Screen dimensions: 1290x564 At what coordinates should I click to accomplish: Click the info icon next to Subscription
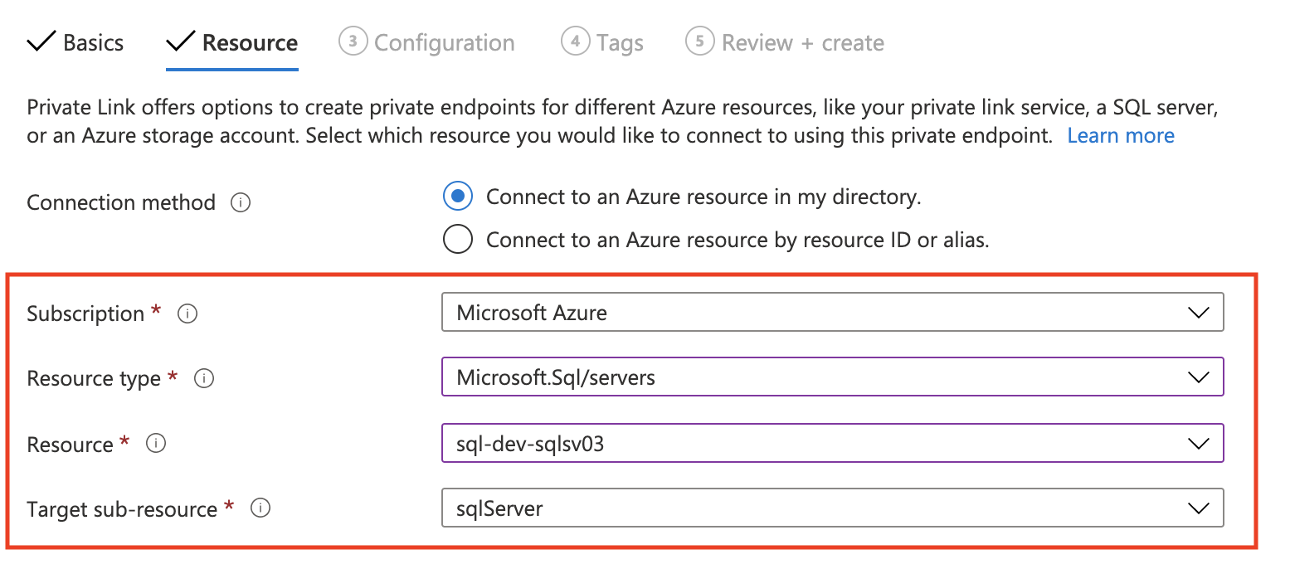coord(187,314)
